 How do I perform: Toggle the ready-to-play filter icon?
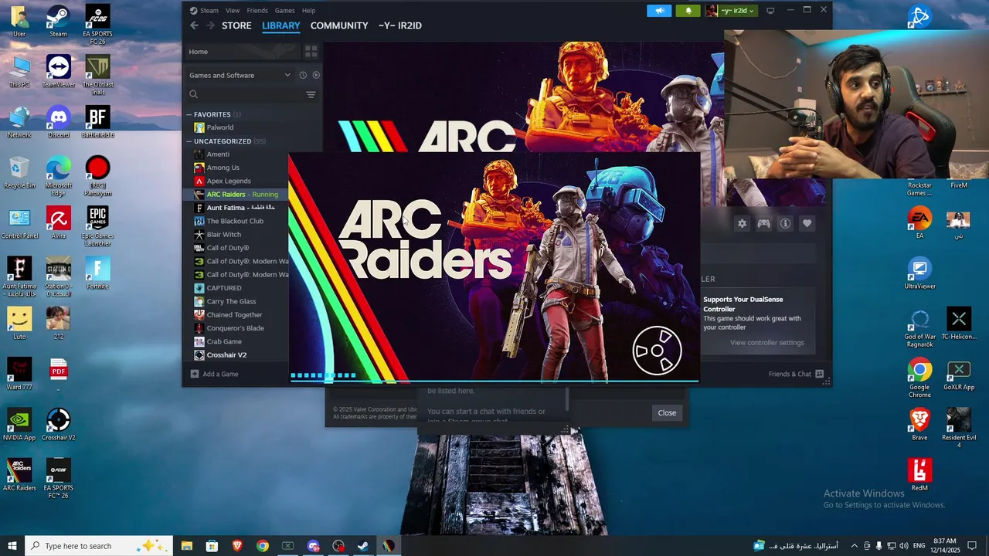pos(316,75)
